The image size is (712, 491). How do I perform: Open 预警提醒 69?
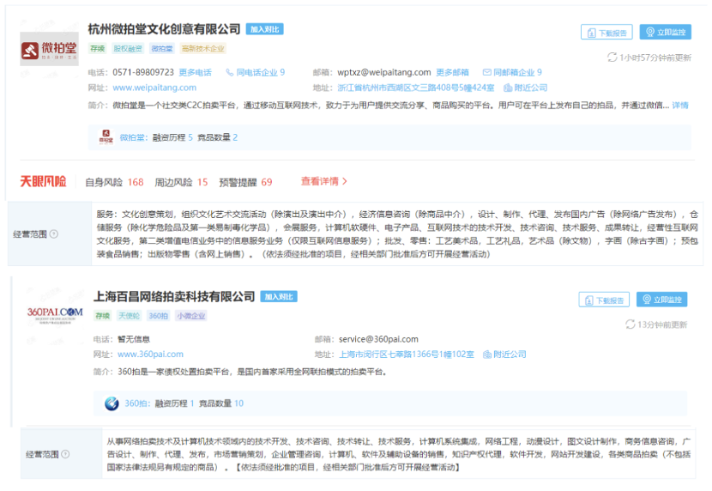pyautogui.click(x=245, y=182)
